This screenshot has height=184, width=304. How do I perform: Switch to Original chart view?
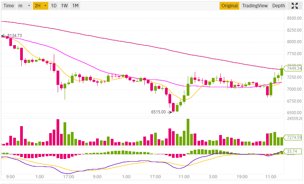tap(230, 6)
